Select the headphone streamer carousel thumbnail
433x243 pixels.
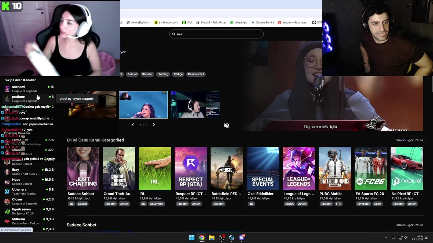click(x=196, y=105)
